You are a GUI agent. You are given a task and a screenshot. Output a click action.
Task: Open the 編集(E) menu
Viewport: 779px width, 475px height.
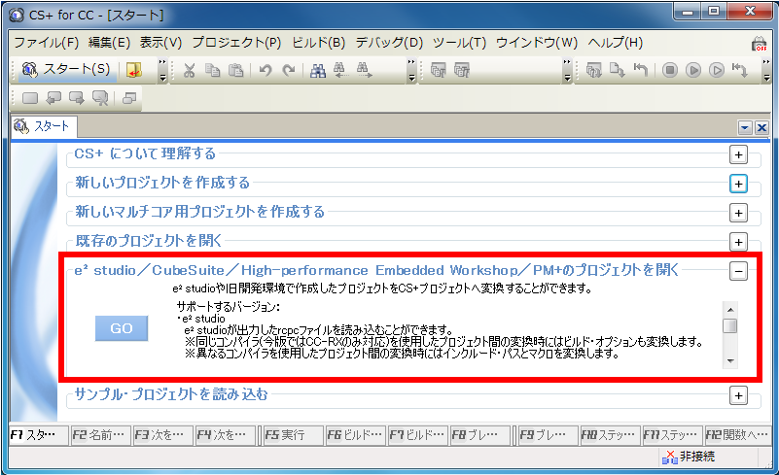pos(109,43)
